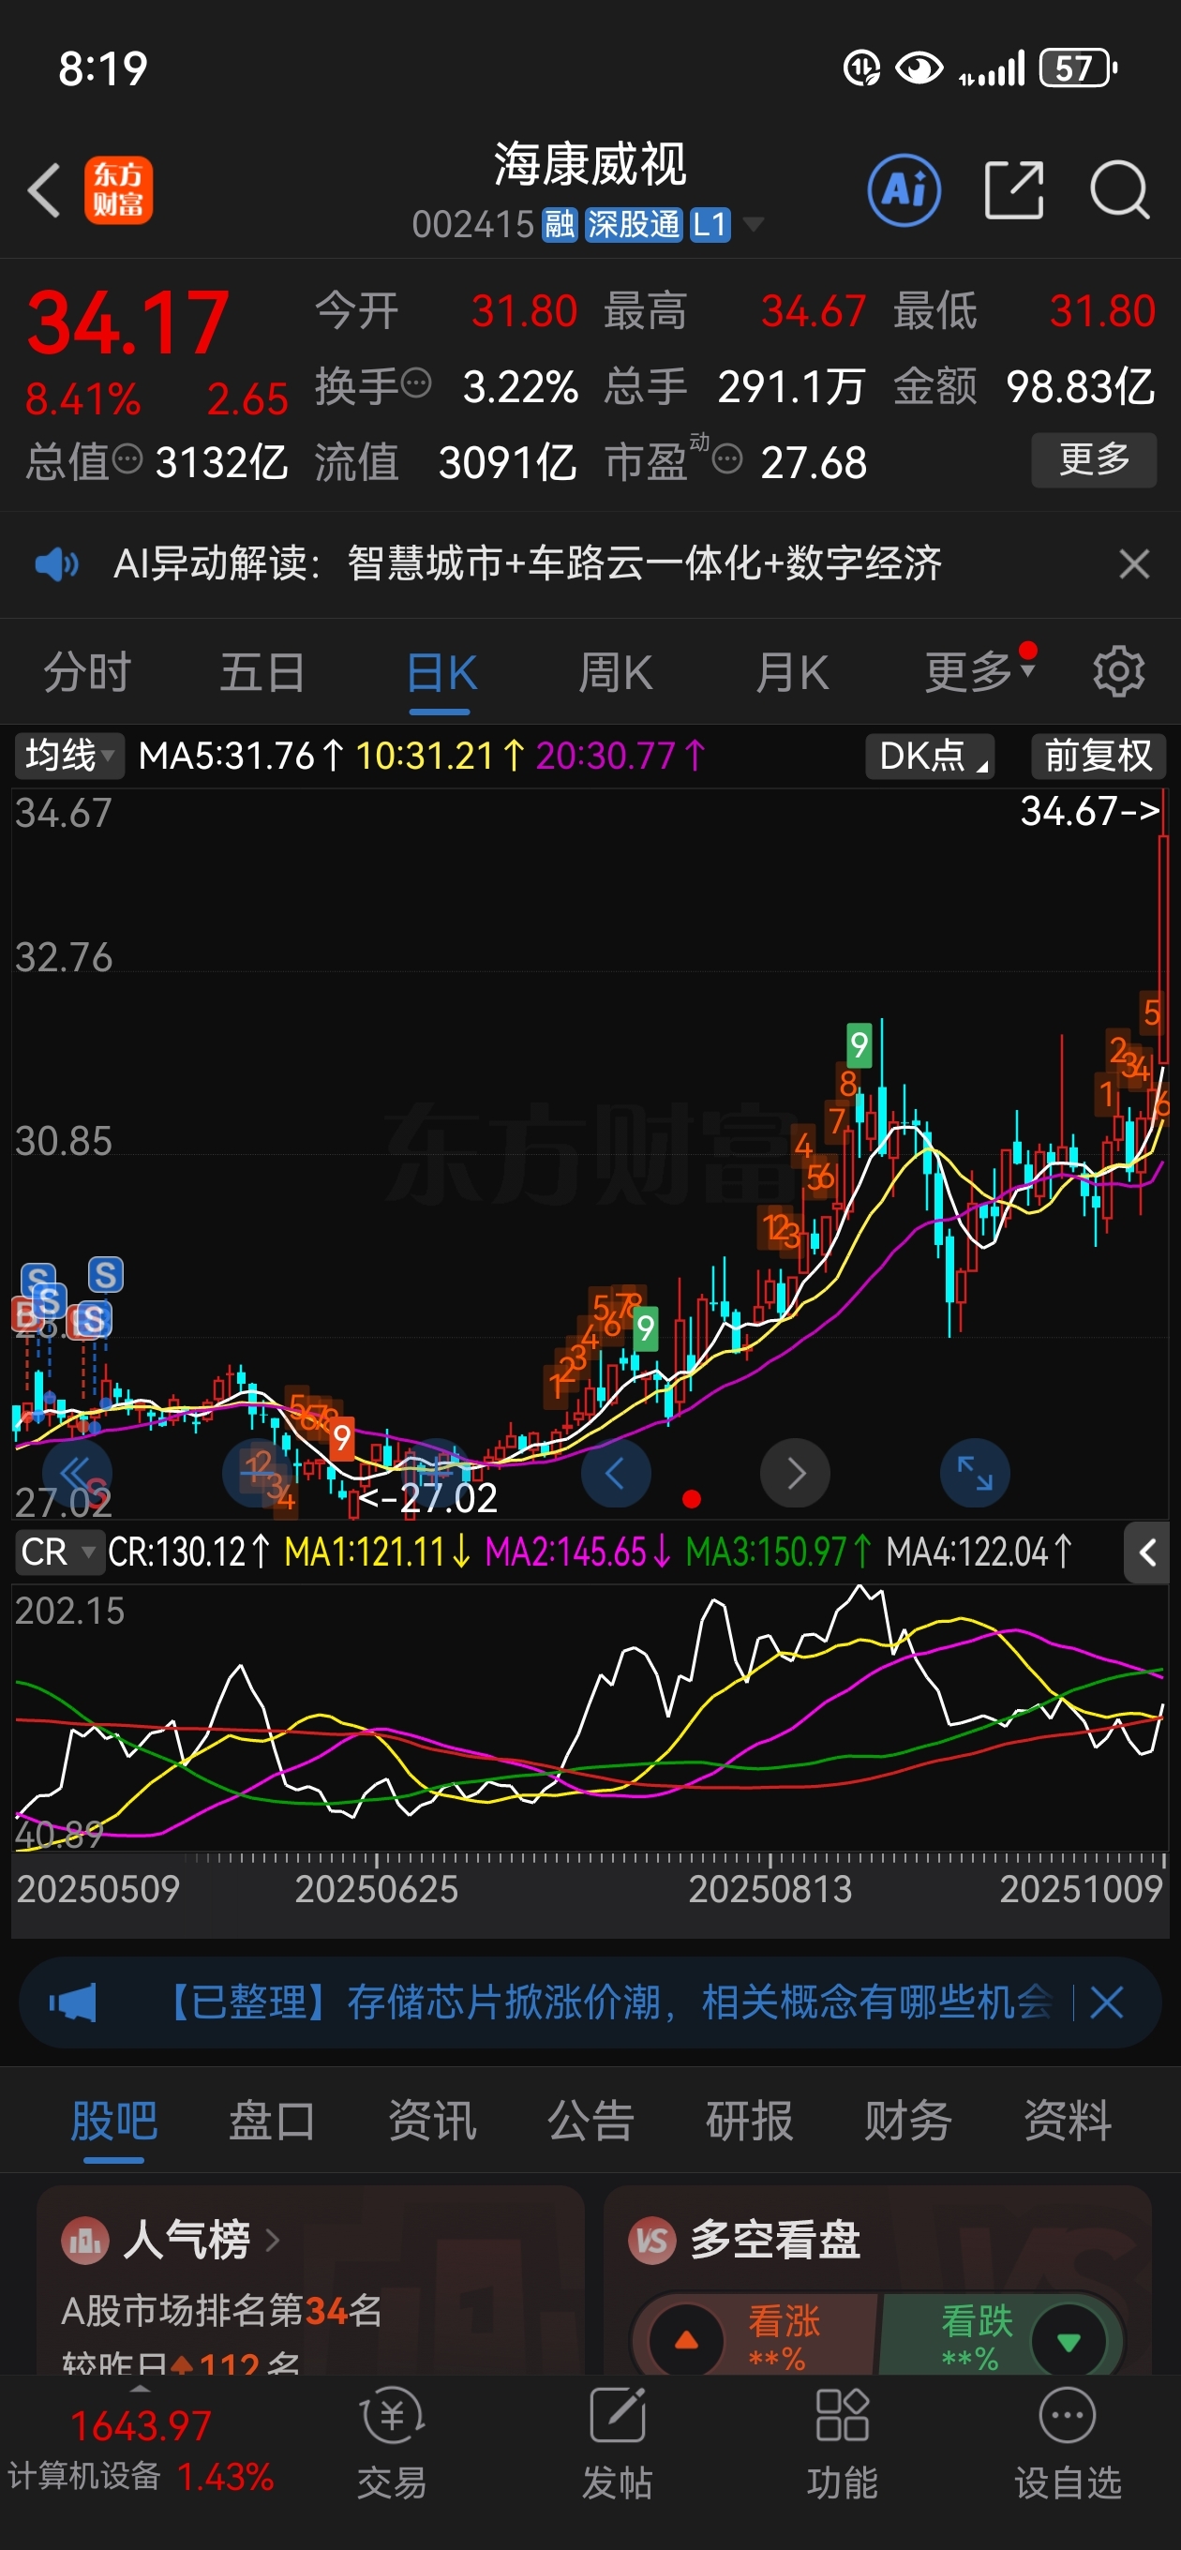Tap the 20250813 date axis label

pyautogui.click(x=770, y=1890)
